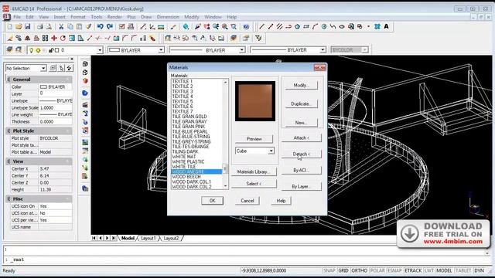Select the Array grid tool icon
The width and height of the screenshot is (495, 278).
pyautogui.click(x=45, y=38)
